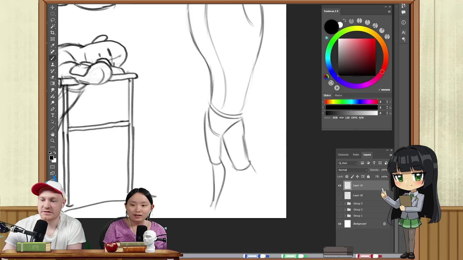Viewport: 463px width, 260px height.
Task: Select CMYK slider mode
Action: (354, 118)
